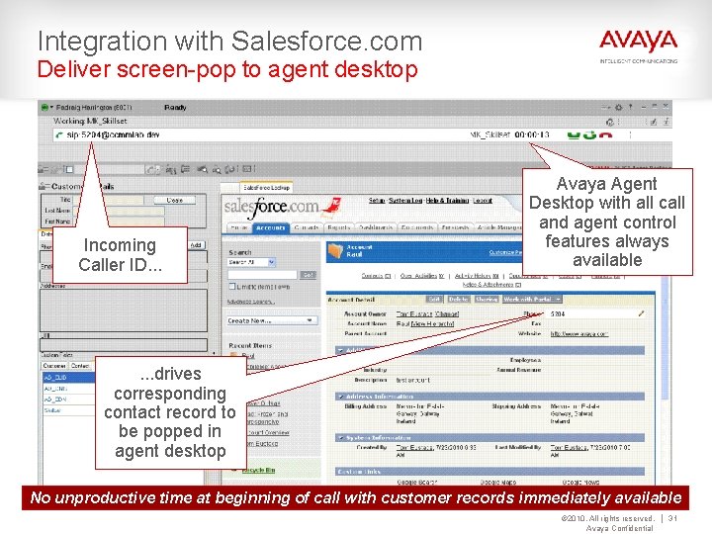Click the green agent status icon beside Padraig Harrington

pyautogui.click(x=44, y=108)
